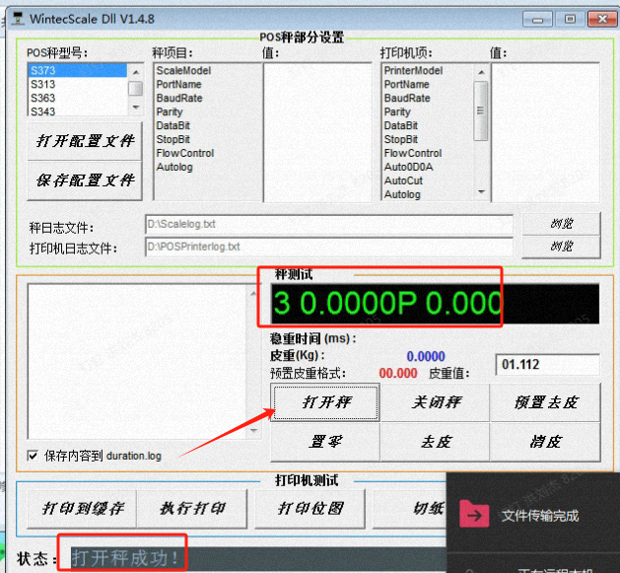Select S373 in POS scale model list
The height and width of the screenshot is (573, 620).
tap(78, 70)
